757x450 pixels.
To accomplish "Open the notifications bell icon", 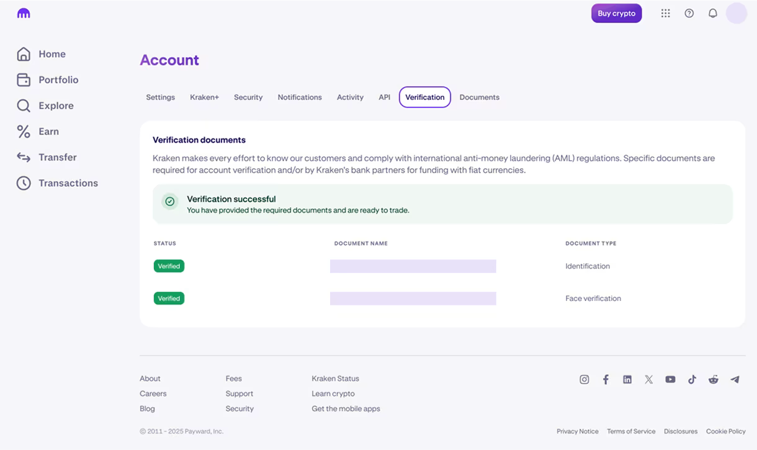I will point(713,13).
